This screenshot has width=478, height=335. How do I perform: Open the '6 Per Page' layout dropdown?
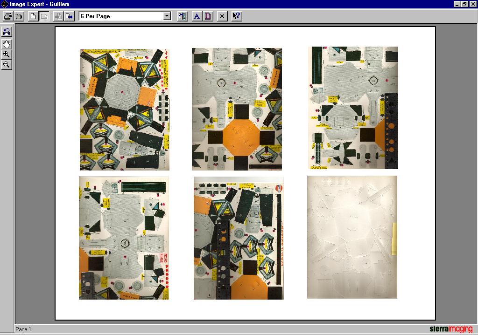(x=167, y=16)
